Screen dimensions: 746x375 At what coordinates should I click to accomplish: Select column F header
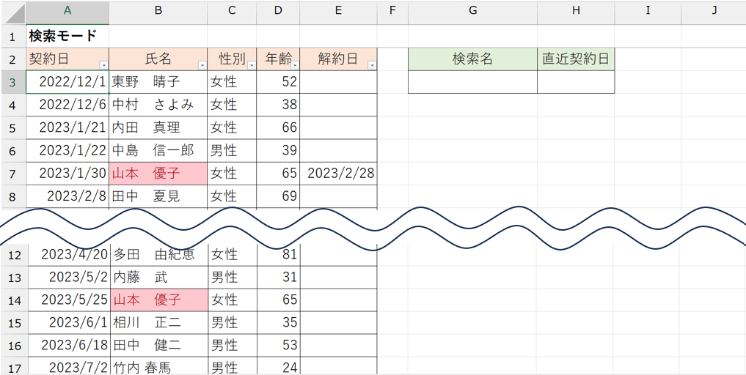click(392, 12)
